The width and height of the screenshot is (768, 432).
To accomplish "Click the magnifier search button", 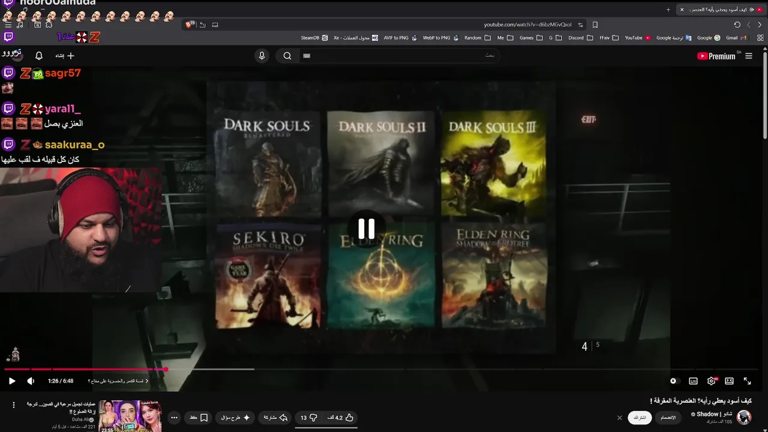I will point(287,56).
